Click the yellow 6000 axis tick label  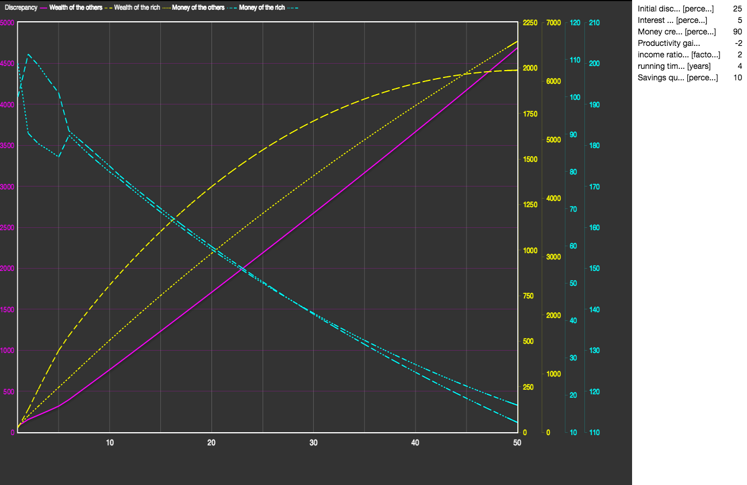click(x=553, y=82)
